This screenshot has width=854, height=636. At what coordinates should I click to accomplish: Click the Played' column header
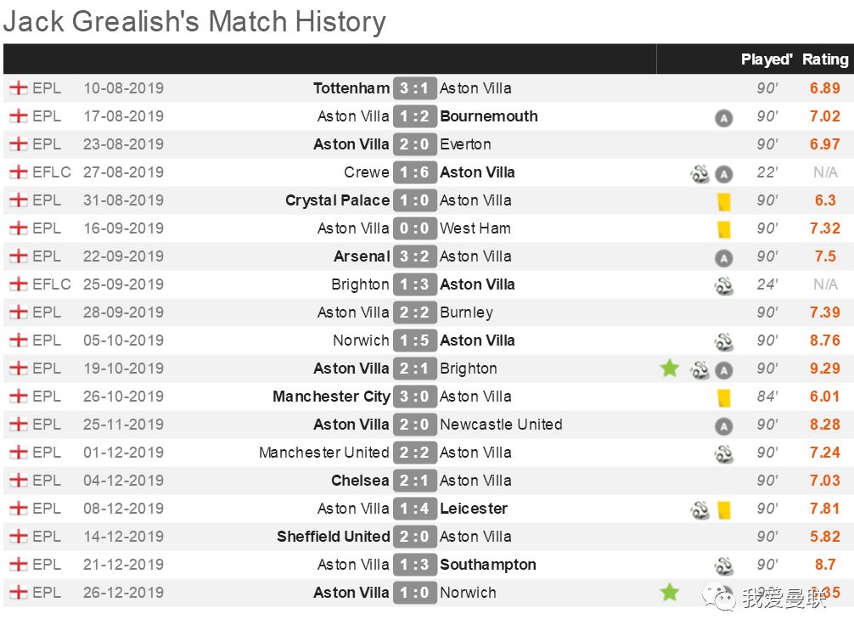767,59
